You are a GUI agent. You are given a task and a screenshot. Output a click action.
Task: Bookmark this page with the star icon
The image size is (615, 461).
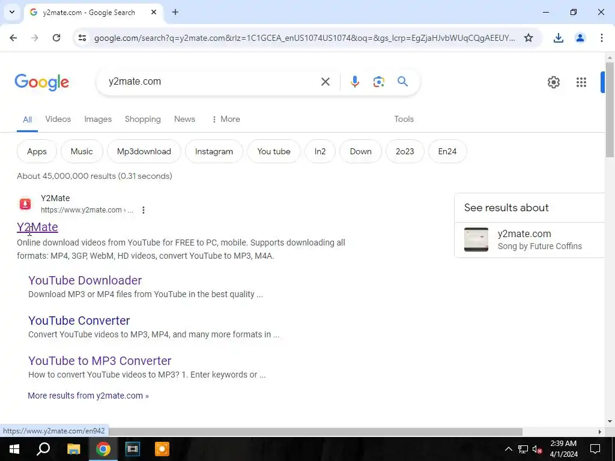(x=529, y=38)
